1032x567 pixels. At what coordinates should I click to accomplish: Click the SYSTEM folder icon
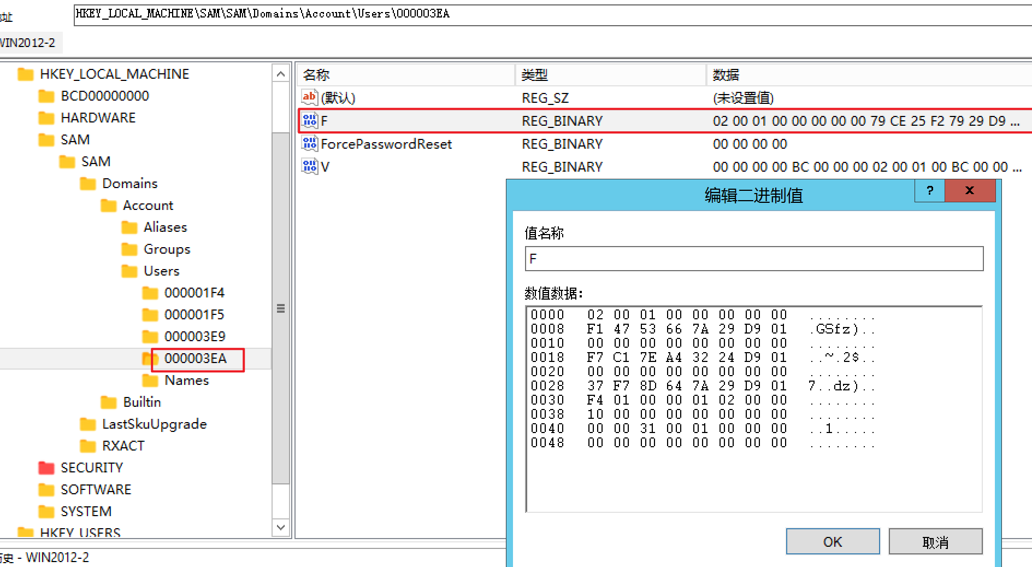pyautogui.click(x=46, y=511)
